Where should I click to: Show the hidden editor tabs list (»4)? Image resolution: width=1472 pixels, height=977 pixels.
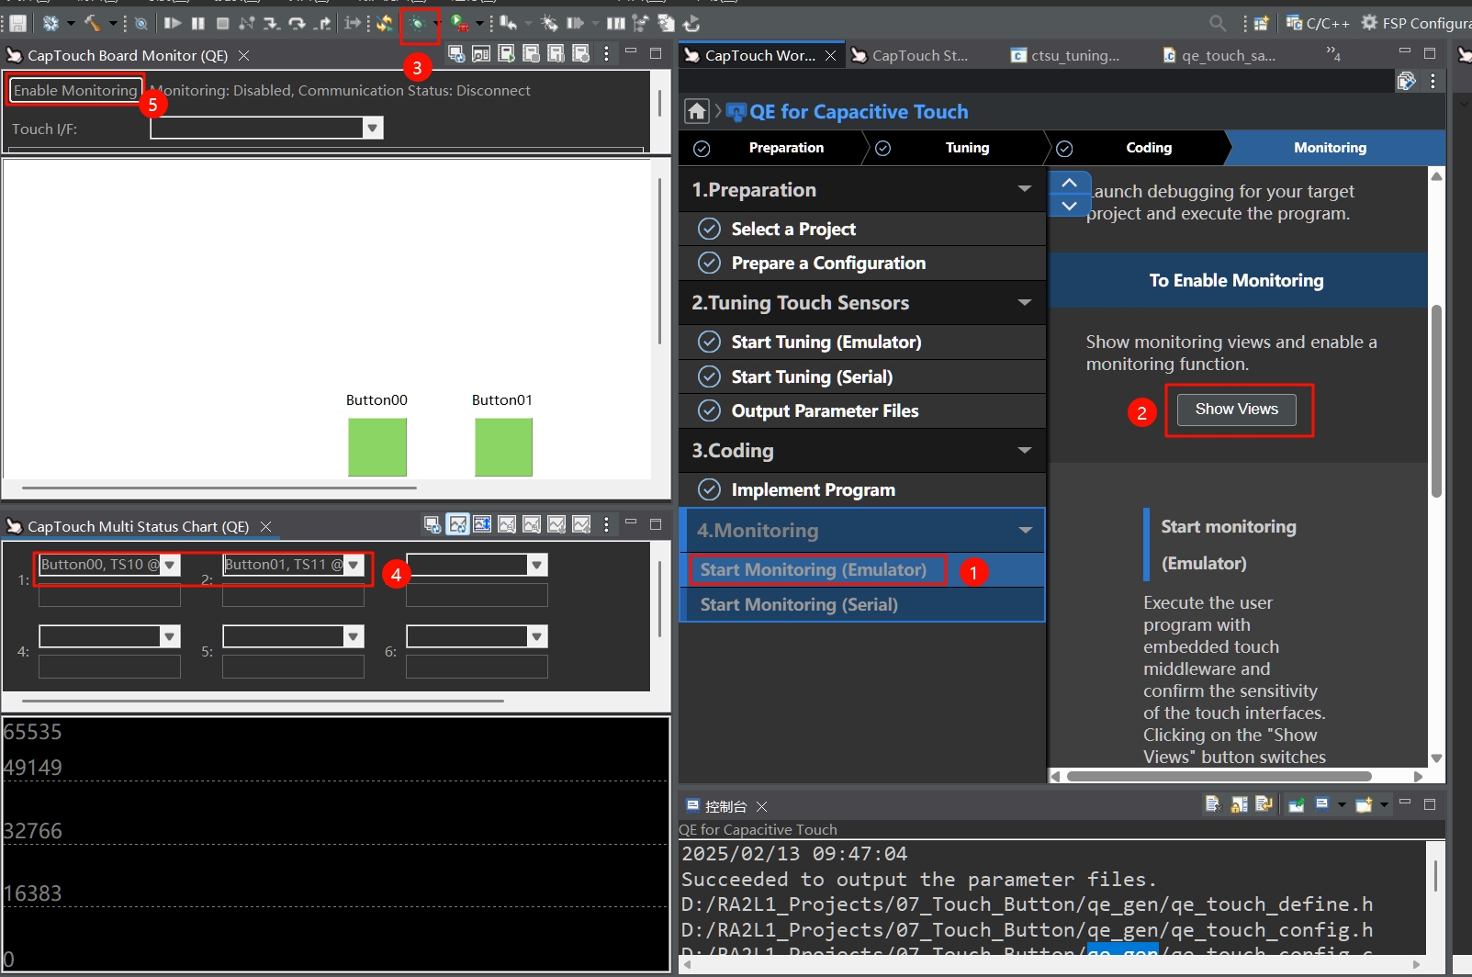coord(1332,55)
